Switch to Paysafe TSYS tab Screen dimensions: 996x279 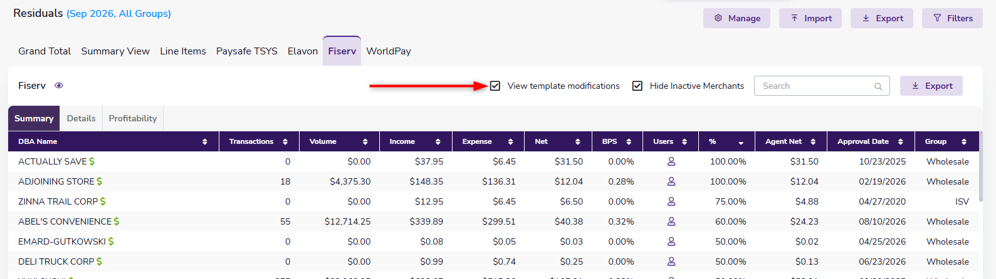point(247,51)
